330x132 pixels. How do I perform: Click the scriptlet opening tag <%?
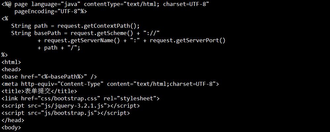pyautogui.click(x=5, y=19)
